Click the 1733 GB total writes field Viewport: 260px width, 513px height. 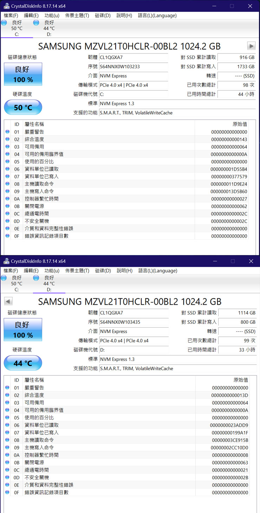click(237, 66)
